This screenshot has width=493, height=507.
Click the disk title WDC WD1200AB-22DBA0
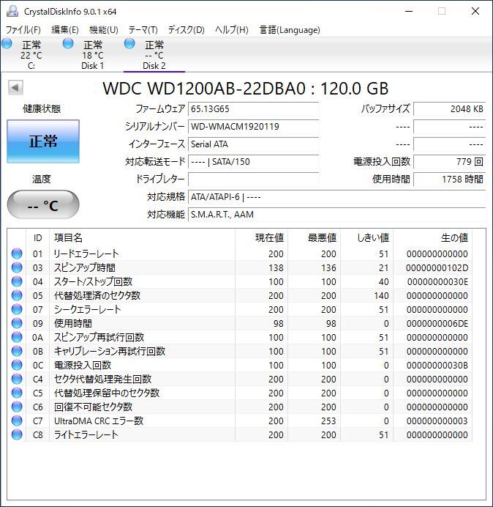tap(204, 88)
